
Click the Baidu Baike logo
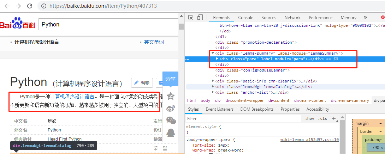point(18,23)
